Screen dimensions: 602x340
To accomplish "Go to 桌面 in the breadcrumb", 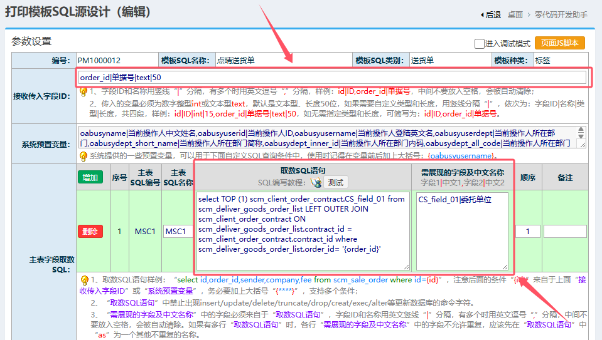I will 515,14.
